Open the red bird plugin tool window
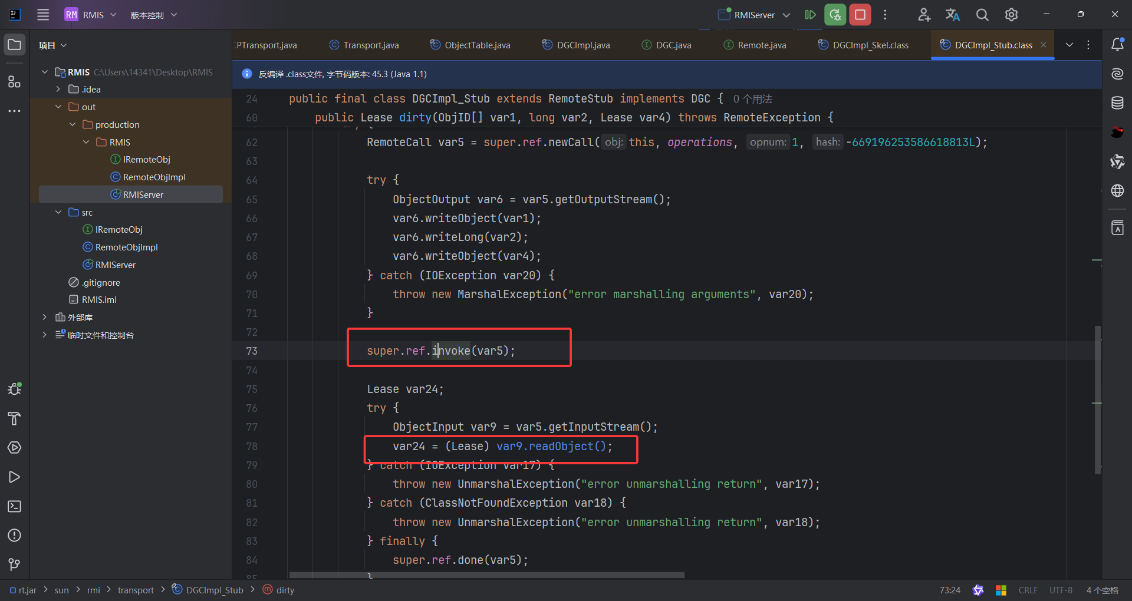The height and width of the screenshot is (601, 1132). [x=1117, y=132]
